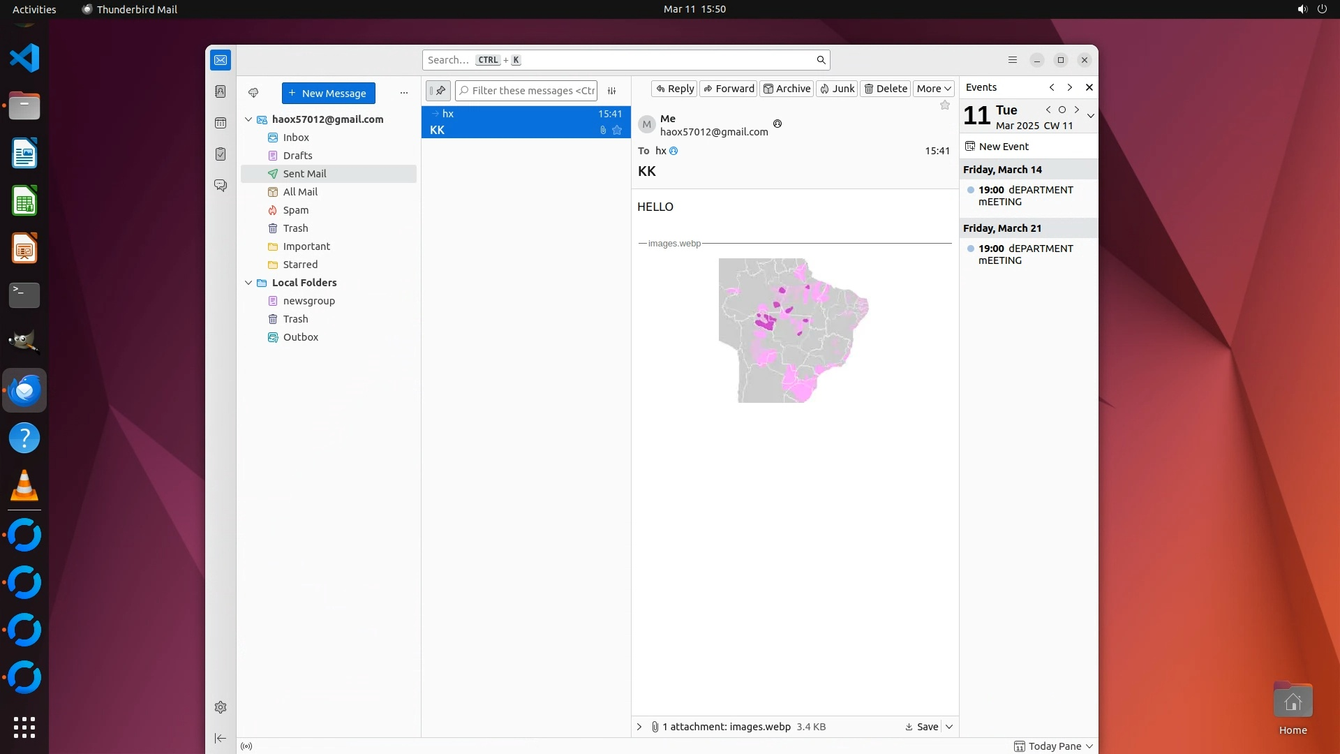1340x754 pixels.
Task: Collapse the spaces toolbar arrow icon
Action: tap(221, 738)
